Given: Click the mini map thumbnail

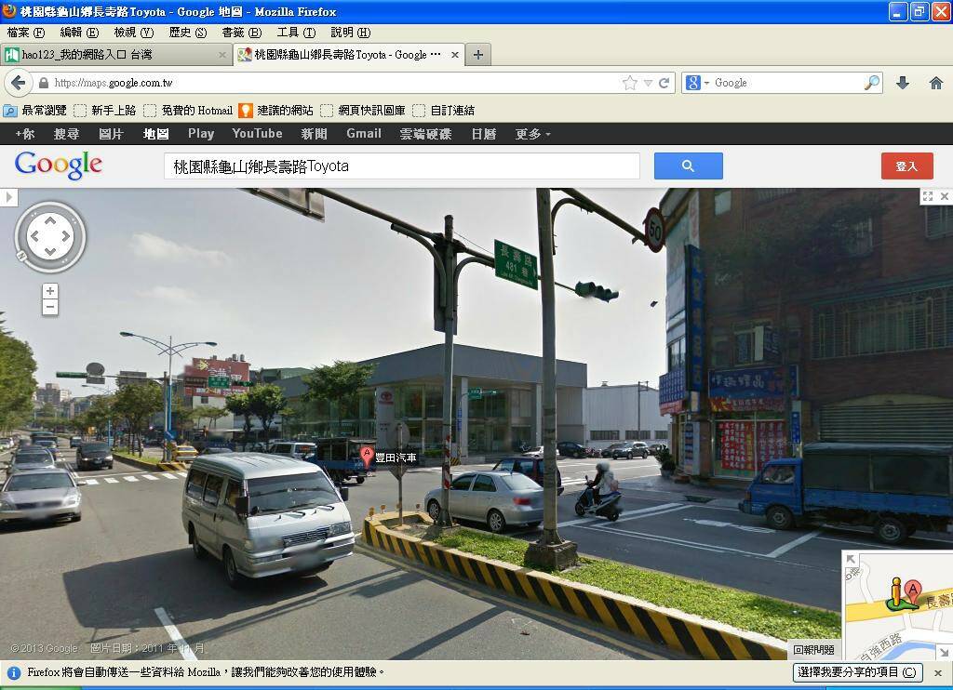Looking at the screenshot, I should pyautogui.click(x=899, y=606).
